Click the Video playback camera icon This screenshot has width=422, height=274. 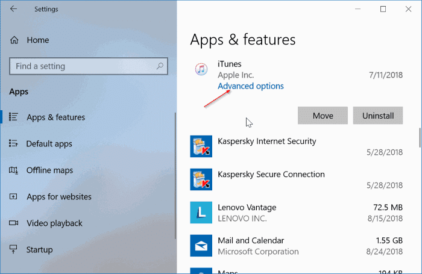click(13, 223)
